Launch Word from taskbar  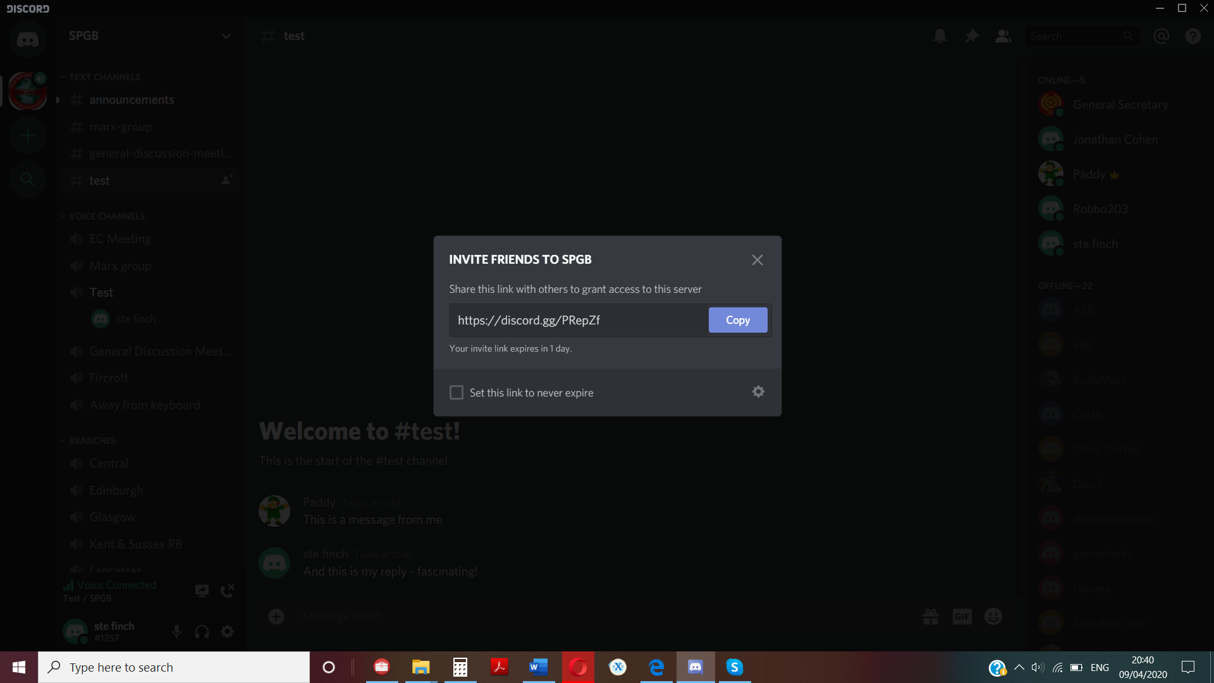pos(538,667)
